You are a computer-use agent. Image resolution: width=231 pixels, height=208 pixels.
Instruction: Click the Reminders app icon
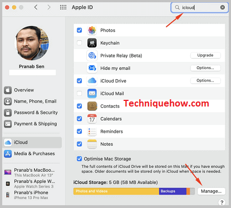coord(92,132)
